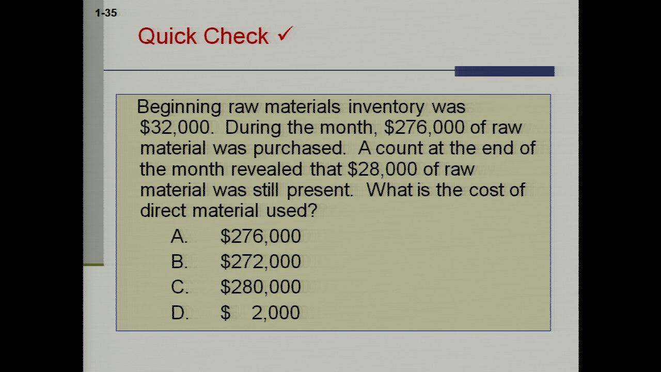Click the word Beginning in question text
Image resolution: width=661 pixels, height=372 pixels.
179,107
